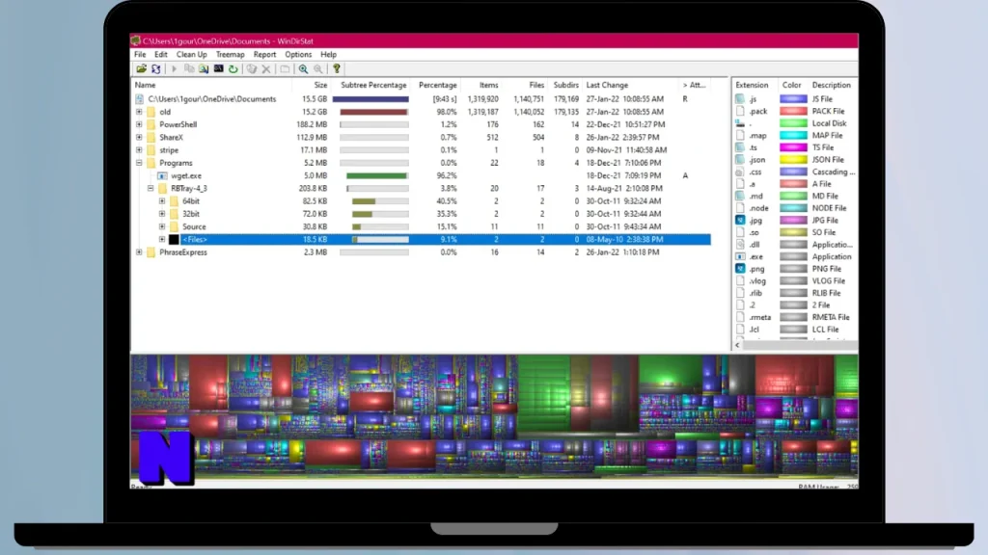This screenshot has height=555, width=988.
Task: Click the black square icon beside <Files>
Action: pyautogui.click(x=174, y=239)
